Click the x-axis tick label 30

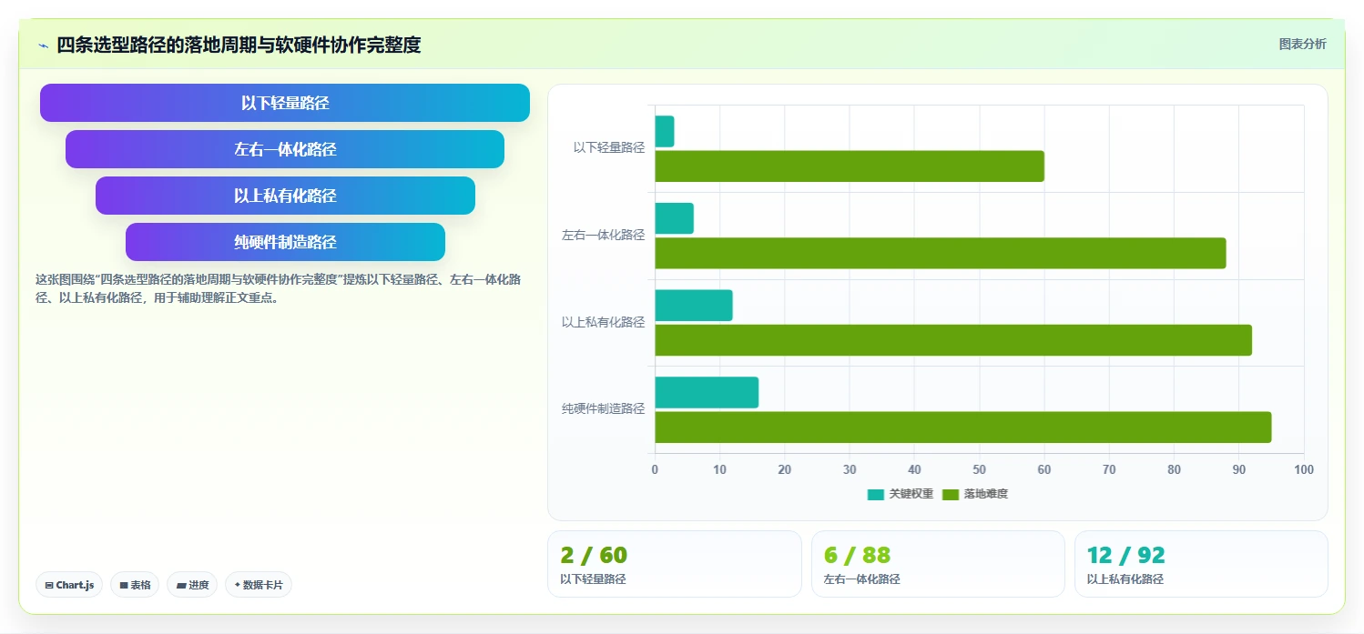click(850, 469)
